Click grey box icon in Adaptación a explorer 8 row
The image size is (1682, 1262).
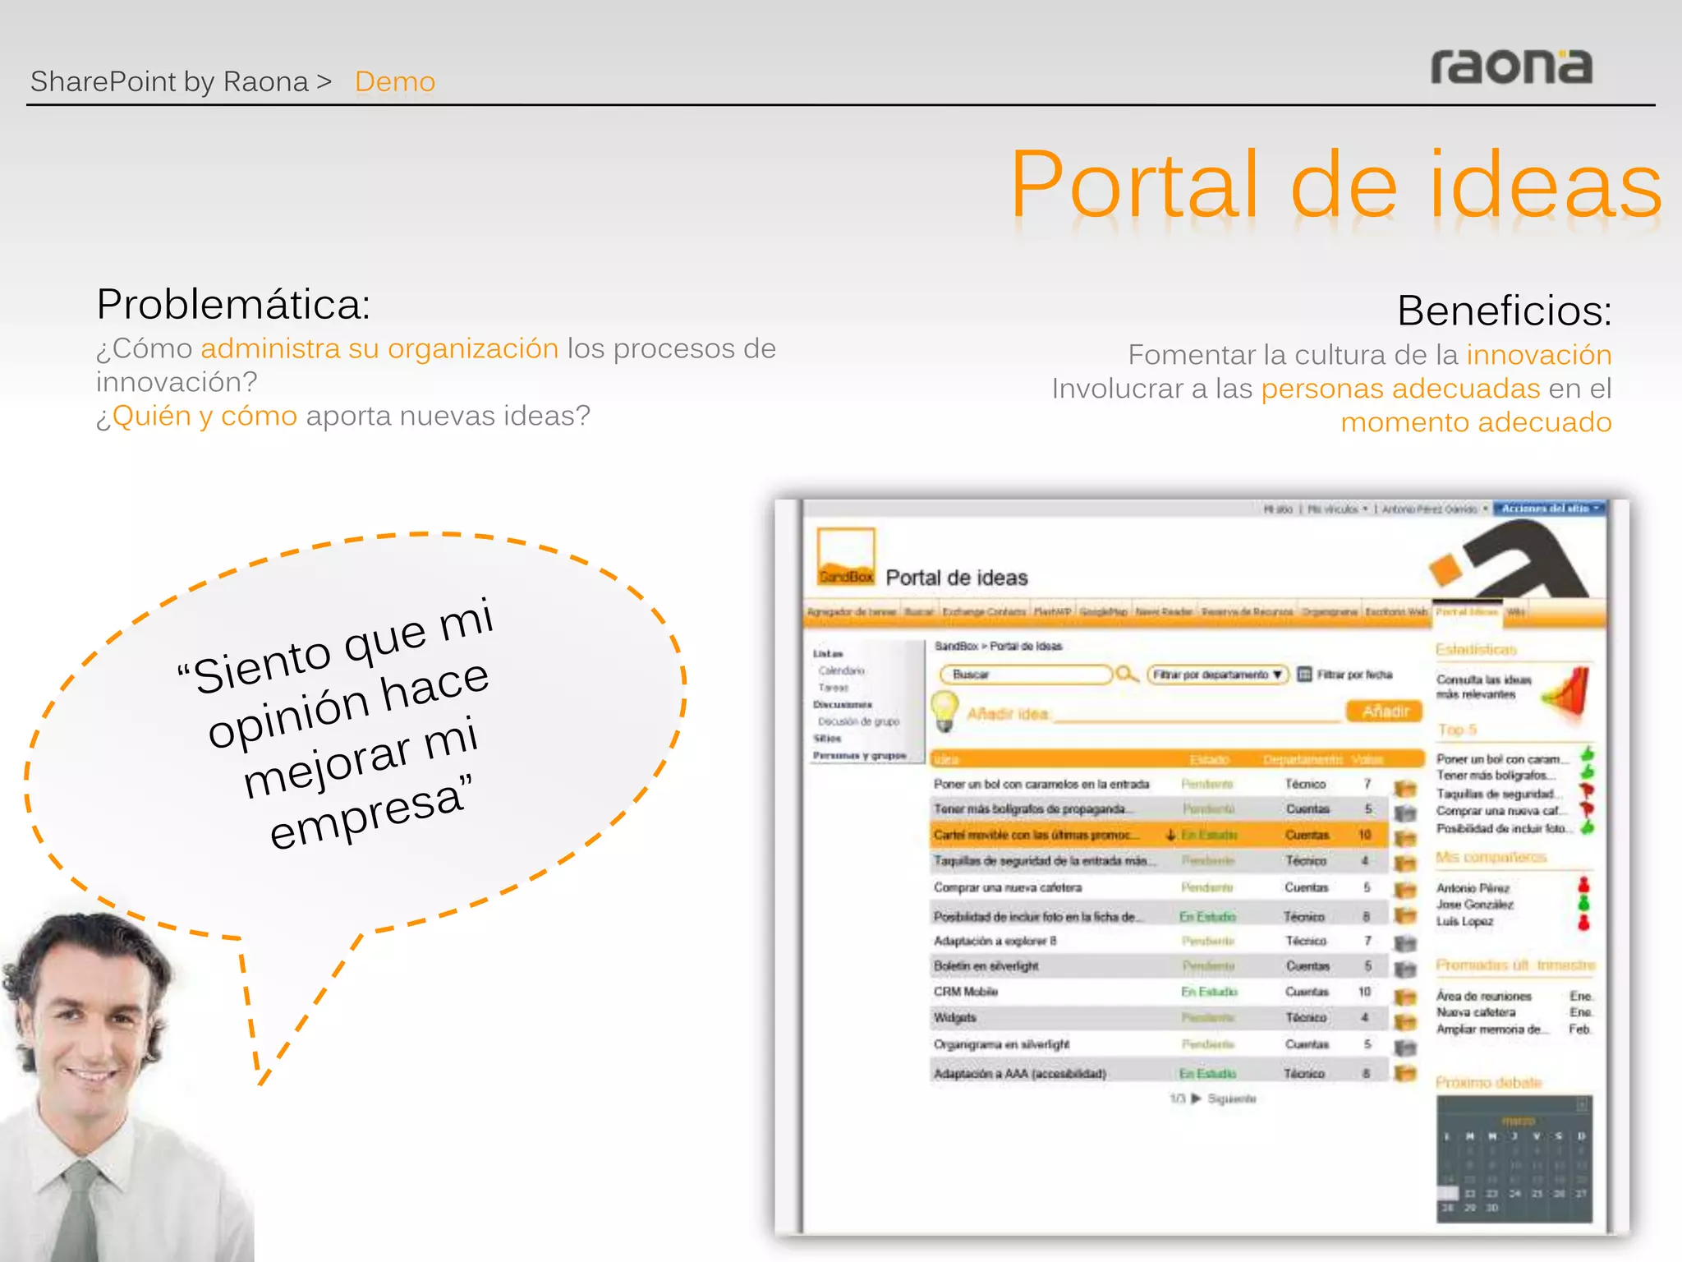[x=1405, y=942]
